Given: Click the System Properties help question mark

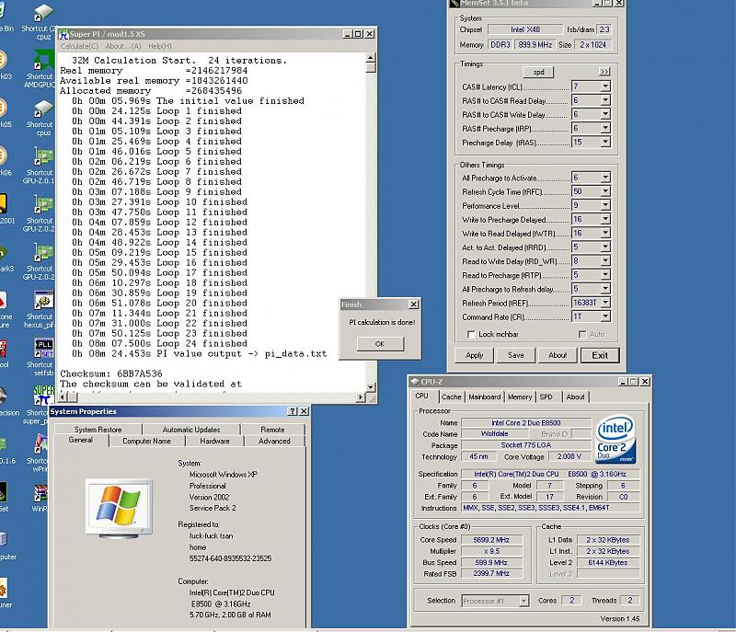Looking at the screenshot, I should pyautogui.click(x=293, y=411).
